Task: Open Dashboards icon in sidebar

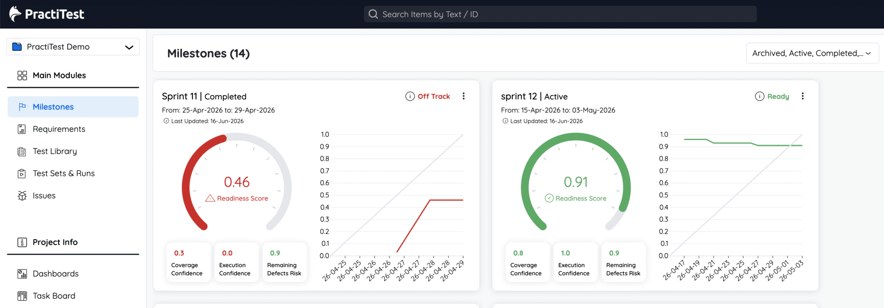Action: [x=22, y=274]
